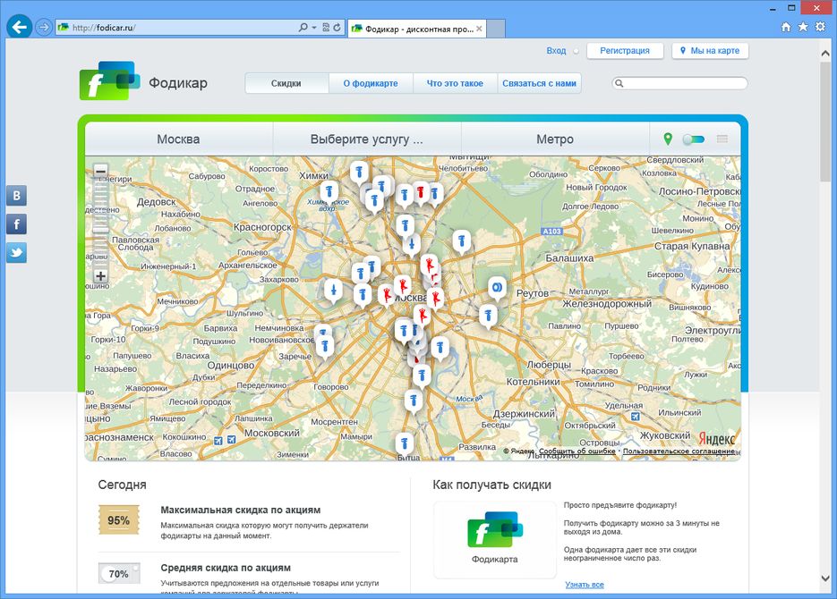
Task: Zoom out the map with minus button
Action: point(100,171)
